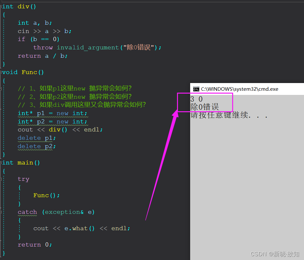
Task: Click the line "int div()"
Action: tap(19, 7)
